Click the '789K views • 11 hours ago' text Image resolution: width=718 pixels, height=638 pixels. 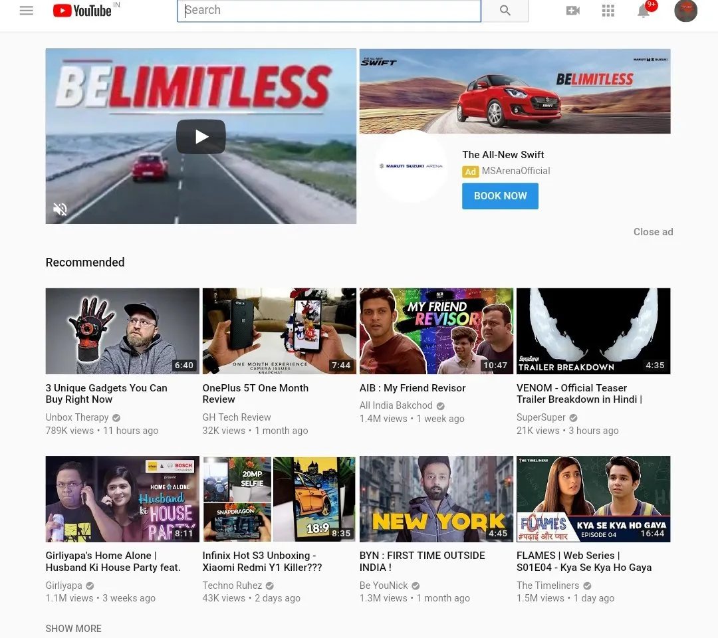coord(102,431)
